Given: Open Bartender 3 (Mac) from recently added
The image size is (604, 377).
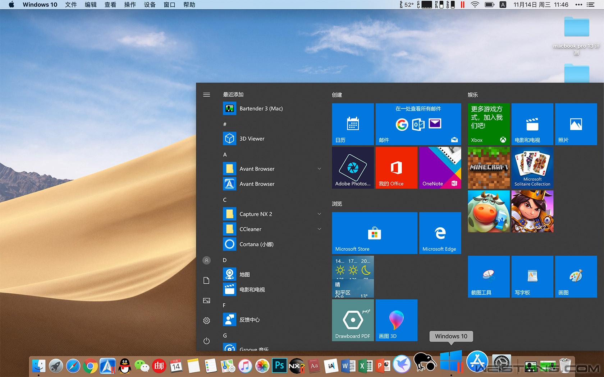Looking at the screenshot, I should [261, 108].
